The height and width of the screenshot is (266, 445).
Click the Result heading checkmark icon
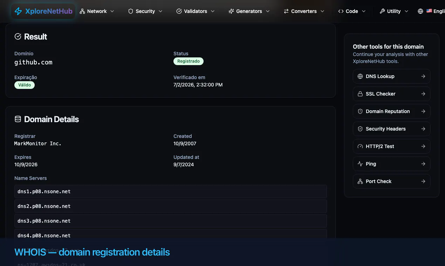(18, 36)
